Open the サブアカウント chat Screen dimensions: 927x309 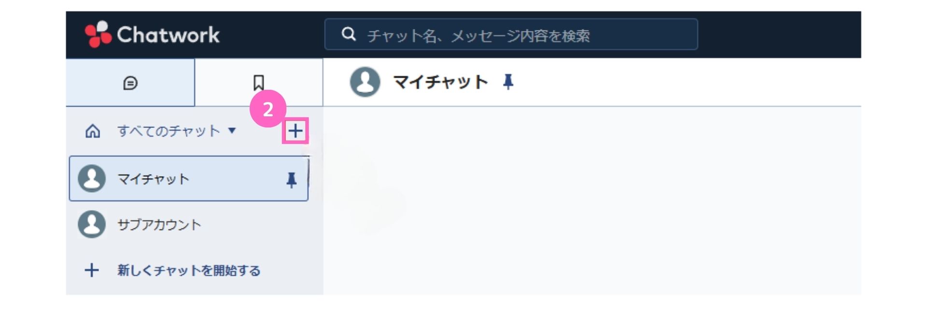(x=189, y=225)
